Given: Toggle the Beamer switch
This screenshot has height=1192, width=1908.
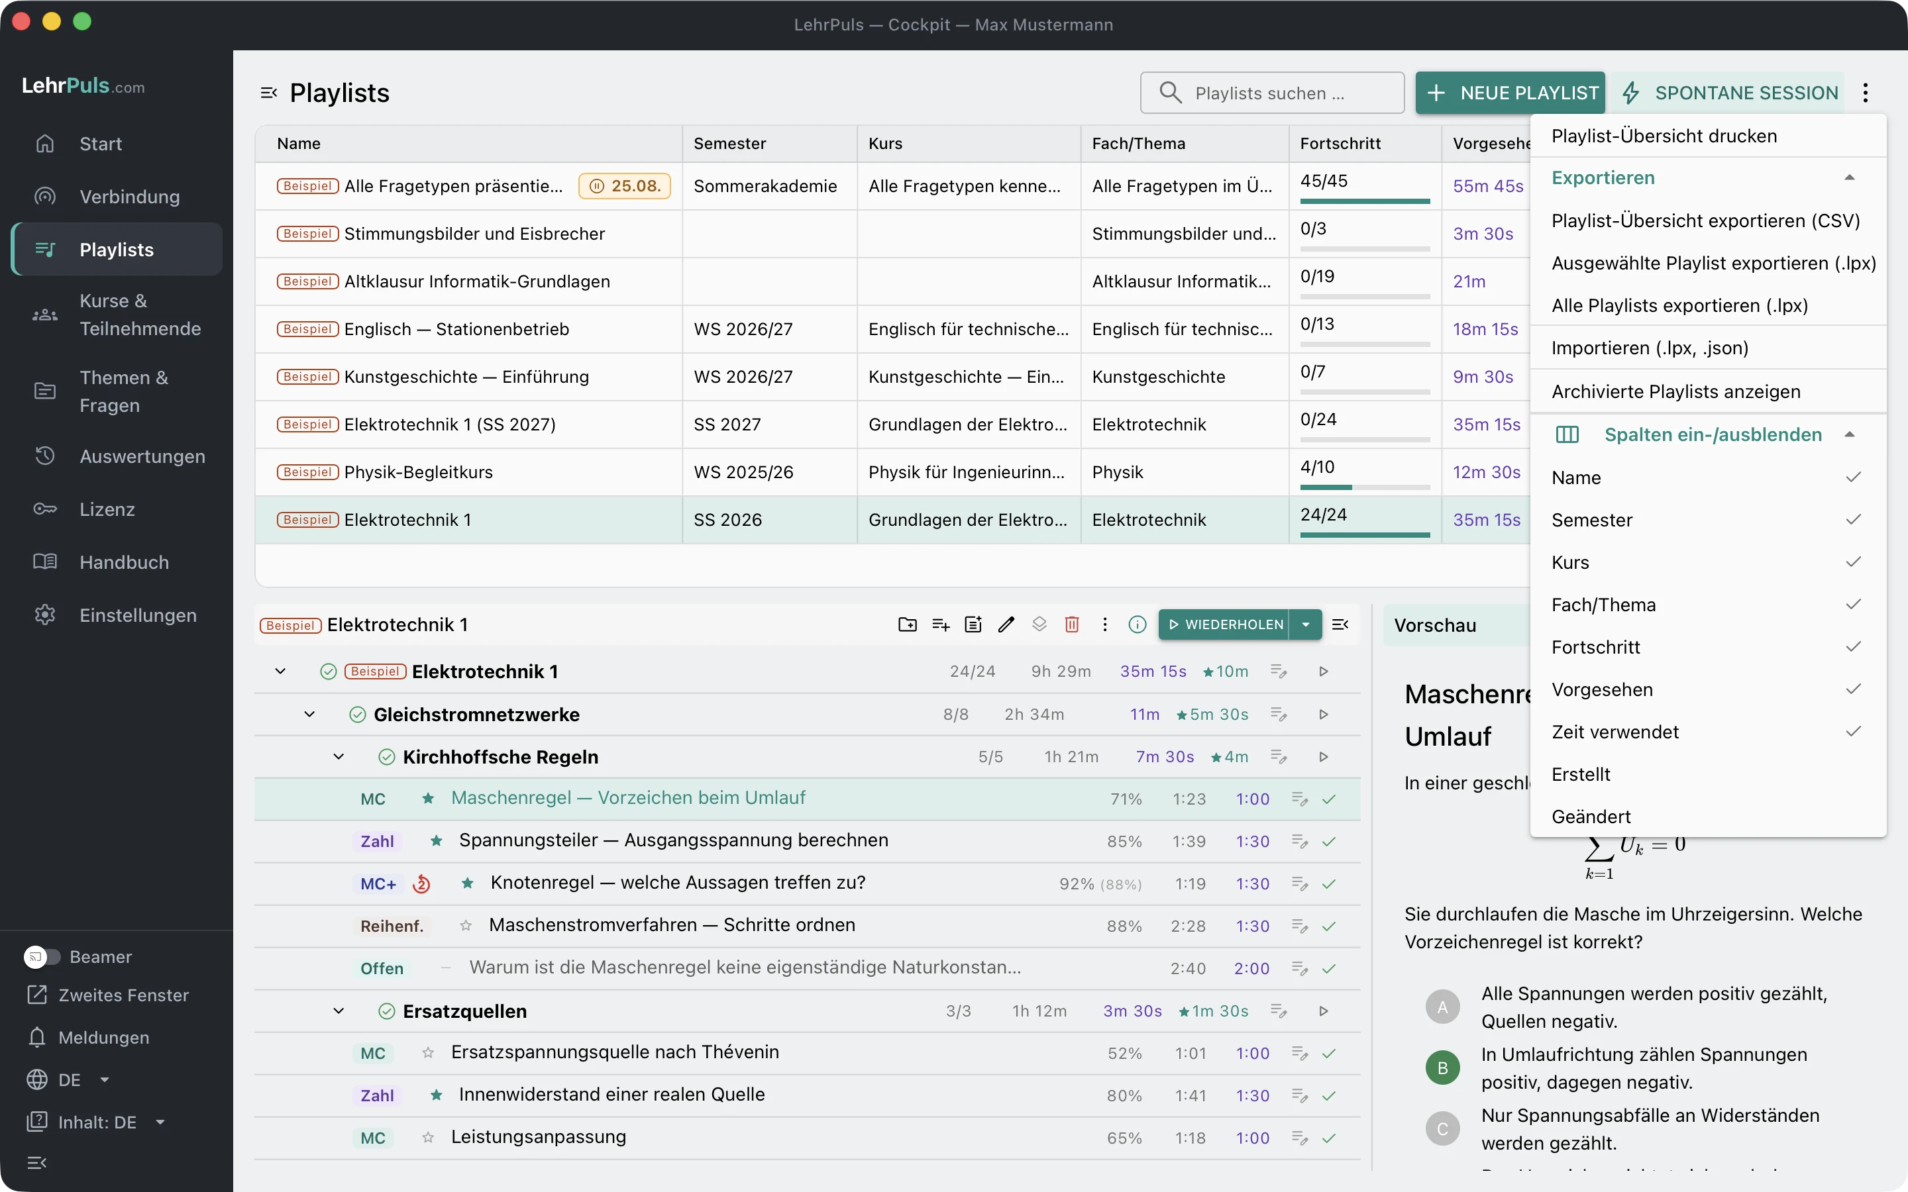Looking at the screenshot, I should 42,956.
